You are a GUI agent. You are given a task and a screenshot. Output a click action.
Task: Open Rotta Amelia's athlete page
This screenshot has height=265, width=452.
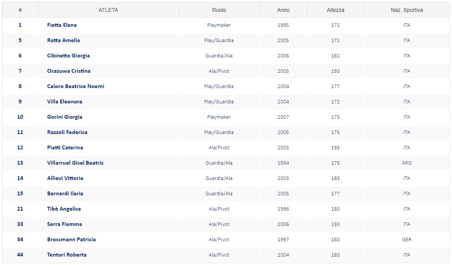click(64, 41)
